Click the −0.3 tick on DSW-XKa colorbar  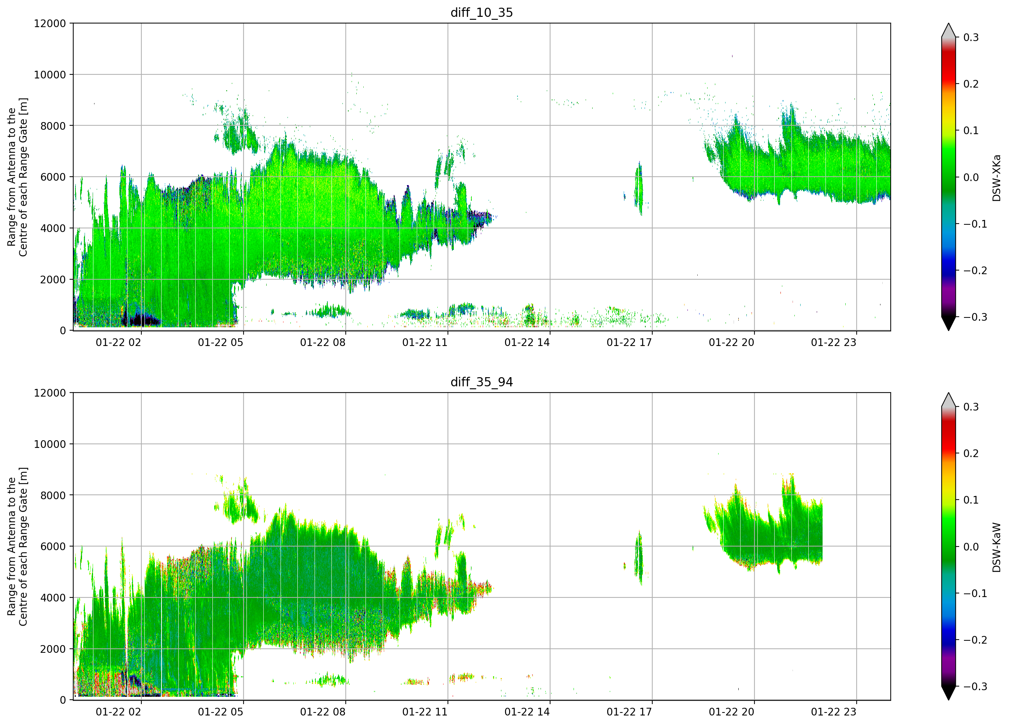pyautogui.click(x=975, y=317)
